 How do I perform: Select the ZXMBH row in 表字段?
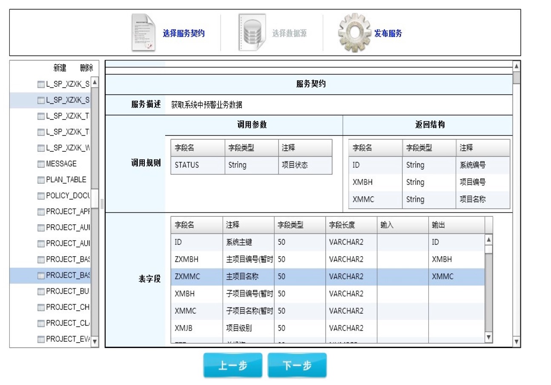(328, 259)
